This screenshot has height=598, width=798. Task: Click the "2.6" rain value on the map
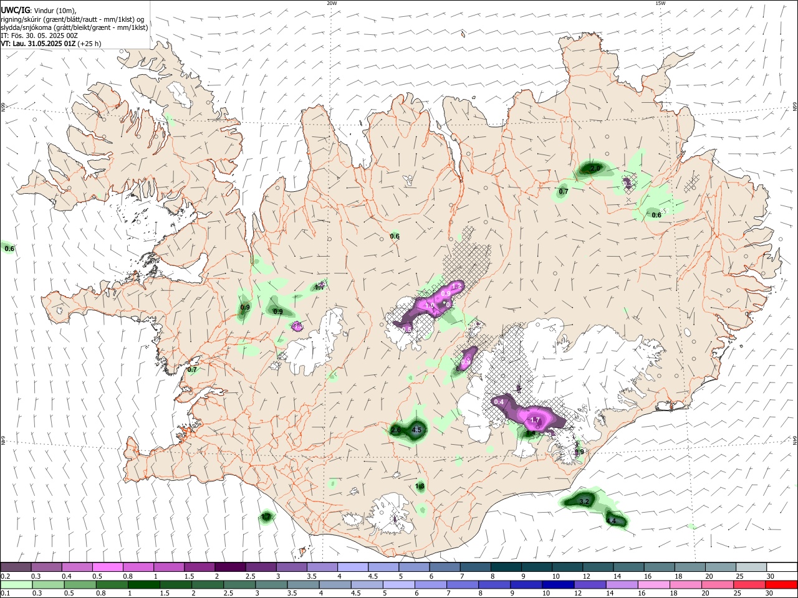396,430
